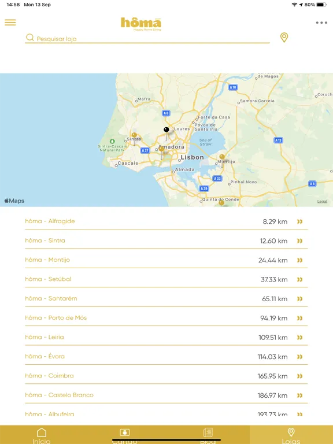Tap the 186.97 km distance value
The height and width of the screenshot is (444, 333).
pyautogui.click(x=272, y=395)
